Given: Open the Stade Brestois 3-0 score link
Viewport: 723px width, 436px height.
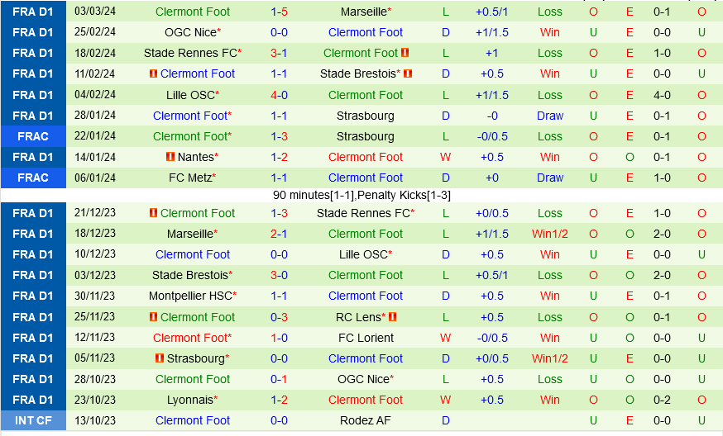Looking at the screenshot, I should point(279,275).
